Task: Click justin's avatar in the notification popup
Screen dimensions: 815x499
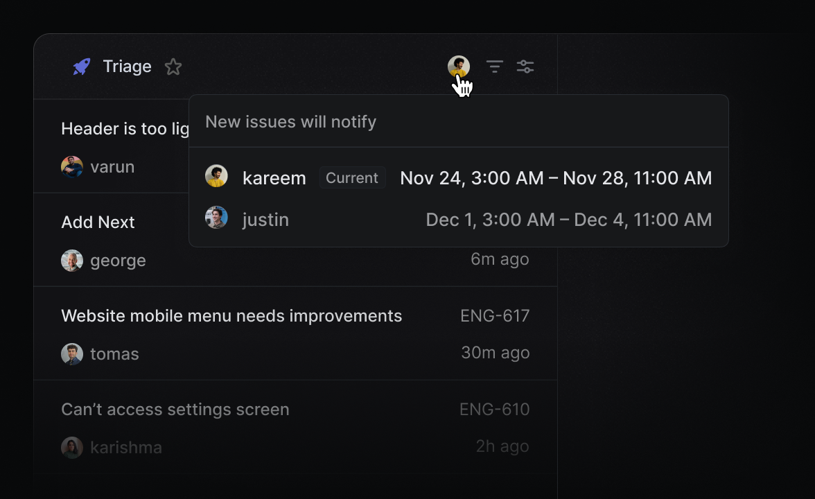Action: [x=216, y=218]
